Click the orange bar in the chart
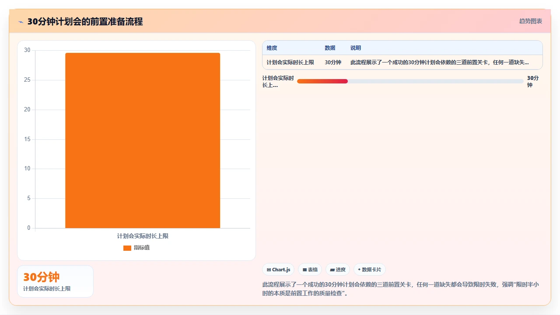The width and height of the screenshot is (560, 315). [x=143, y=140]
